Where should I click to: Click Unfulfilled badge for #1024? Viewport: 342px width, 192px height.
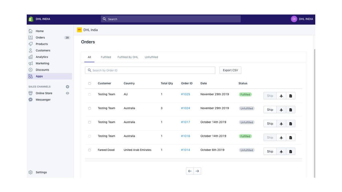point(247,108)
